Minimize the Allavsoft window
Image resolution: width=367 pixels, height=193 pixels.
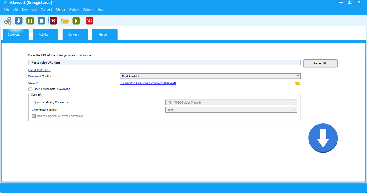pyautogui.click(x=341, y=2)
